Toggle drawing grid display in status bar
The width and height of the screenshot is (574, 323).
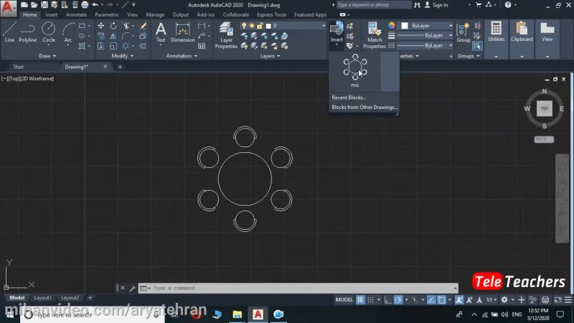(360, 300)
